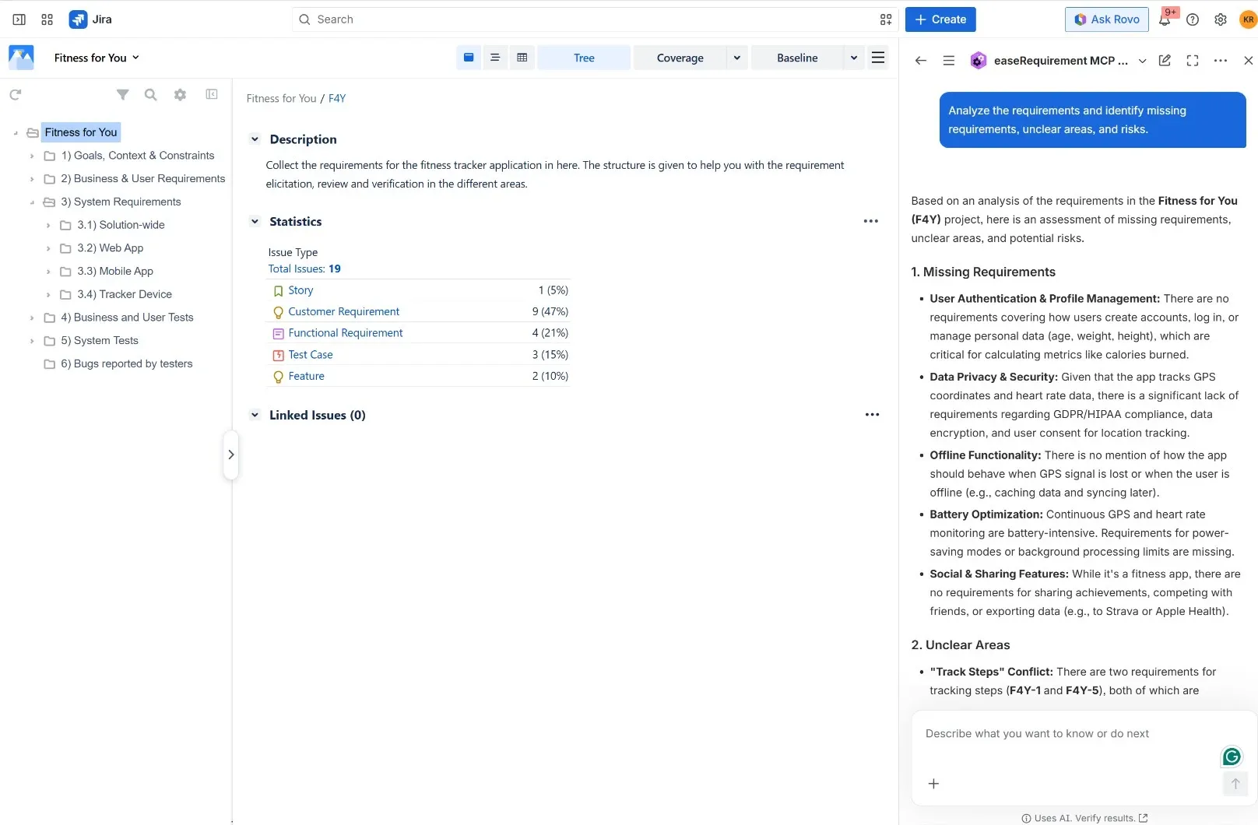
Task: Open the Functional Requirement issue type link
Action: (x=346, y=333)
